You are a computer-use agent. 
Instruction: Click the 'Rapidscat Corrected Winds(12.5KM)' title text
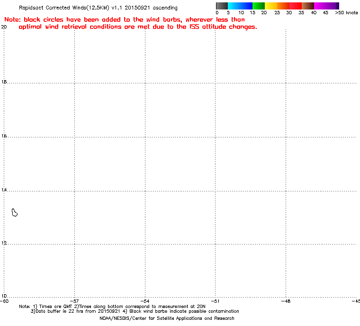pos(64,8)
